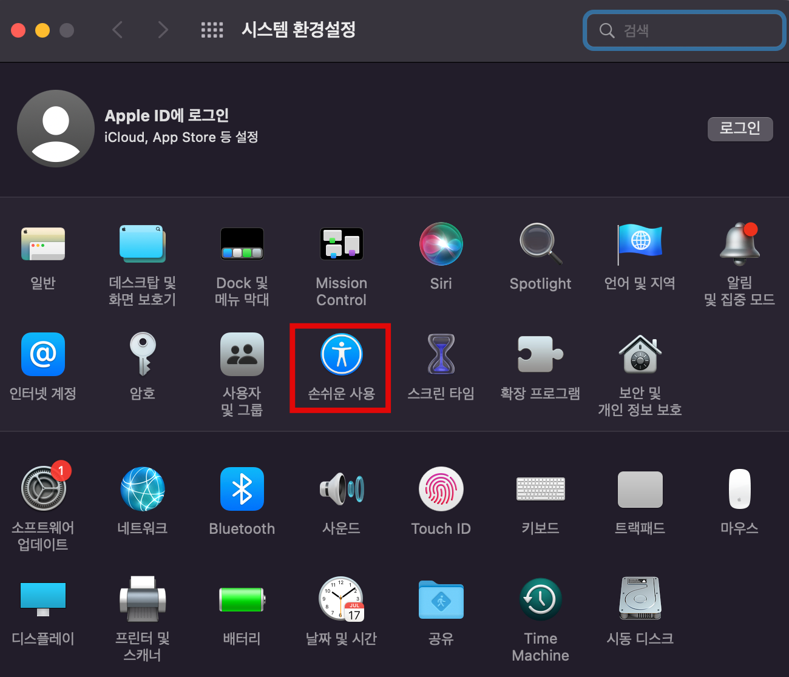The image size is (789, 677).
Task: Open 트랙패드 preferences
Action: click(x=640, y=489)
